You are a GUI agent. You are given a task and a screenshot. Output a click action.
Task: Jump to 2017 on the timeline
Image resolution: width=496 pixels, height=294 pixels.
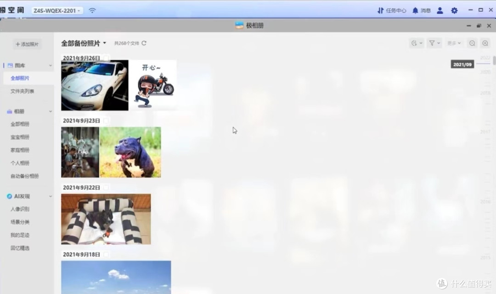point(485,131)
